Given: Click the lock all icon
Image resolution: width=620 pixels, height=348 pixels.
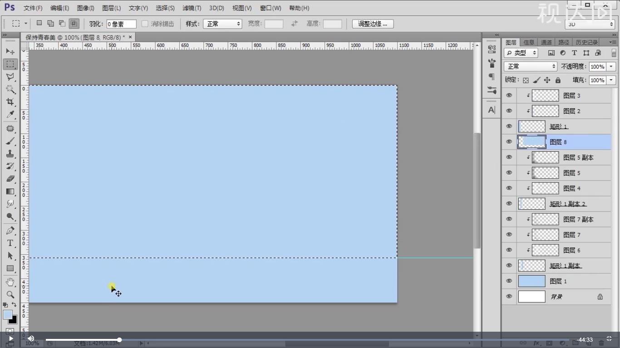Looking at the screenshot, I should 558,80.
